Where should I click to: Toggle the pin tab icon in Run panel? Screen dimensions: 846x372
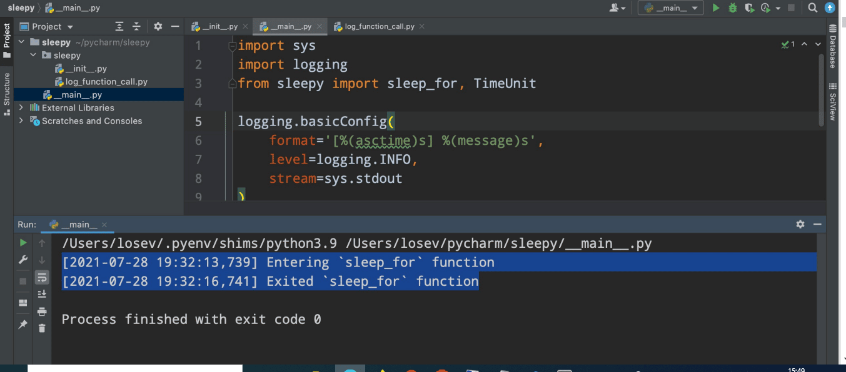tap(23, 325)
